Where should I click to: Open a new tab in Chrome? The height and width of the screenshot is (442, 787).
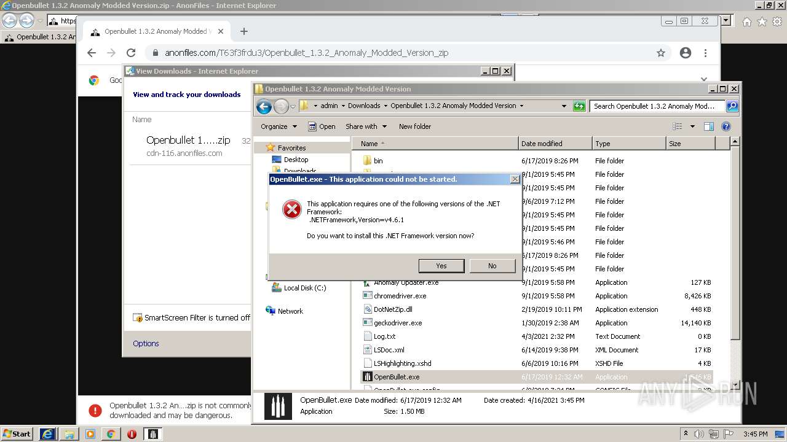tap(244, 31)
